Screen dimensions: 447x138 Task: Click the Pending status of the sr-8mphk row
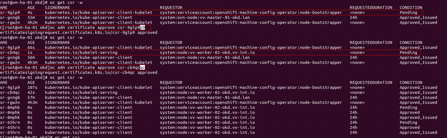point(408,107)
